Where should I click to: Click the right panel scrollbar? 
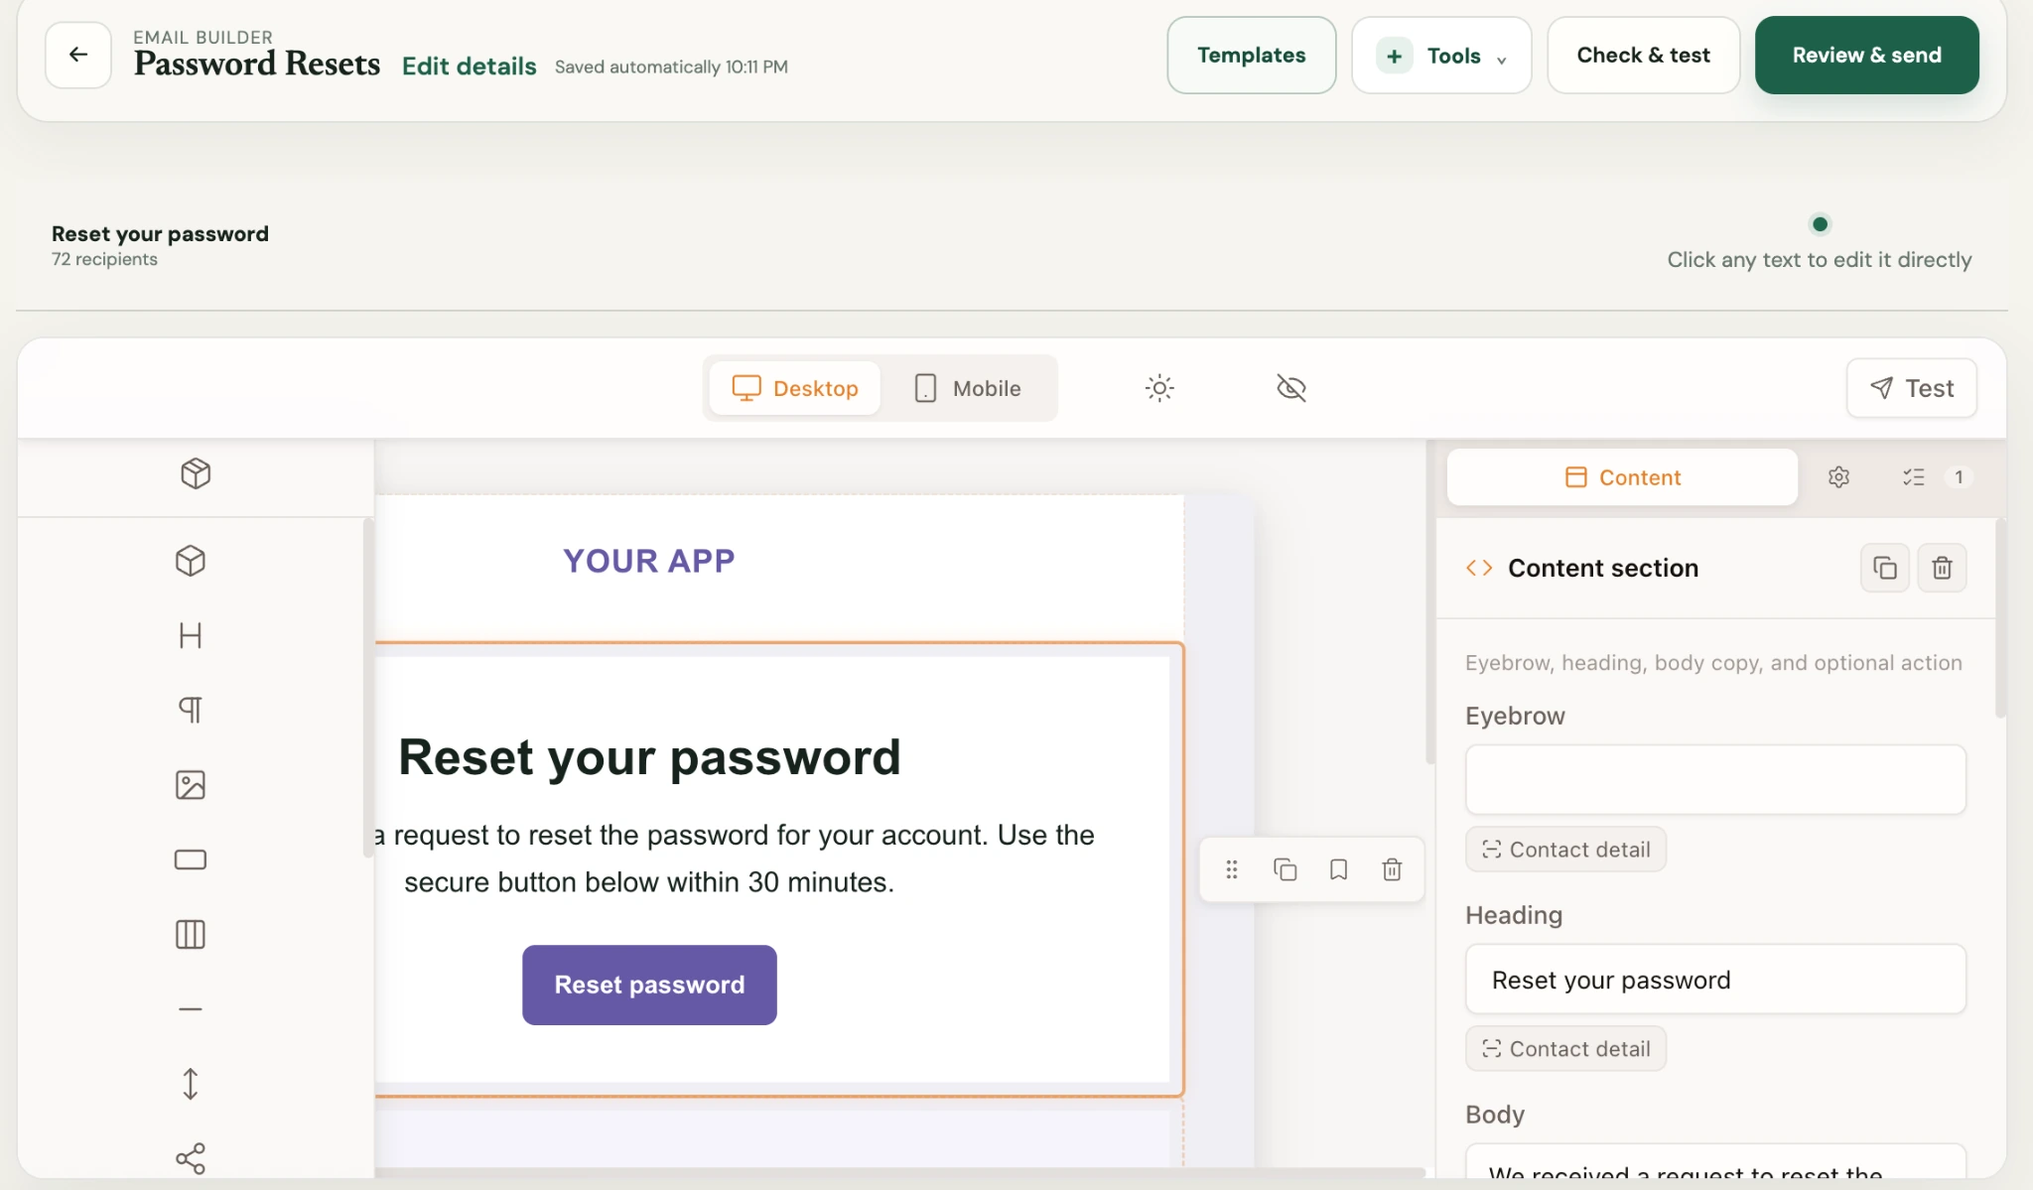pyautogui.click(x=2000, y=617)
